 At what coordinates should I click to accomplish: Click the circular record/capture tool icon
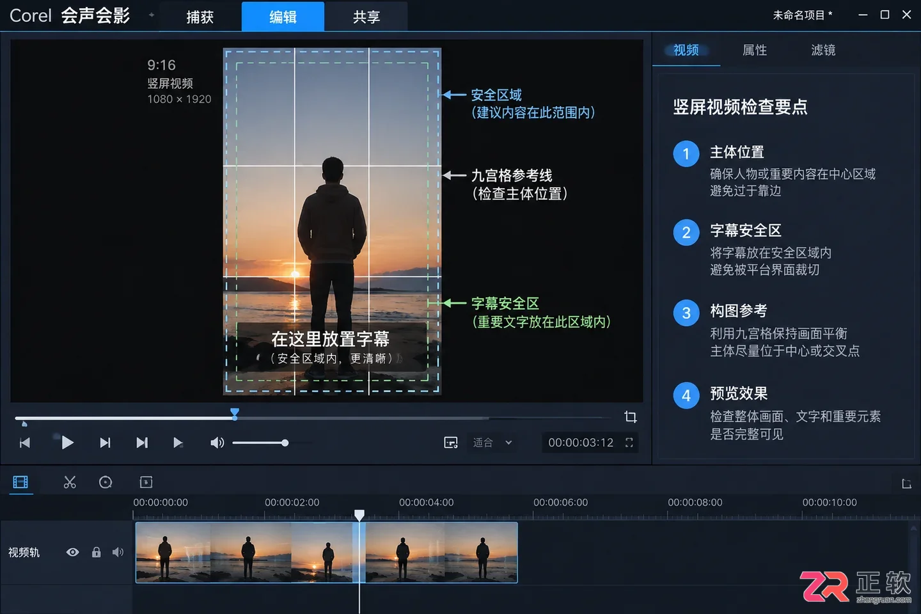tap(106, 482)
